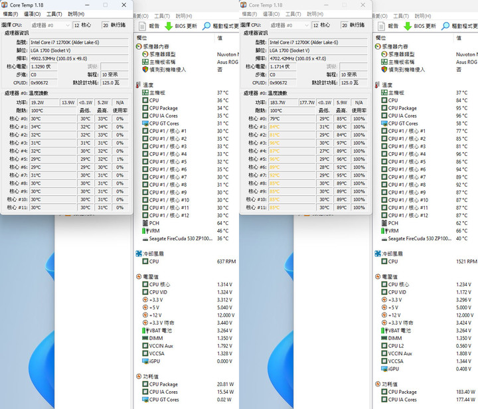
Task: Open 說明(H) menu in right Core Temp window
Action: click(315, 14)
